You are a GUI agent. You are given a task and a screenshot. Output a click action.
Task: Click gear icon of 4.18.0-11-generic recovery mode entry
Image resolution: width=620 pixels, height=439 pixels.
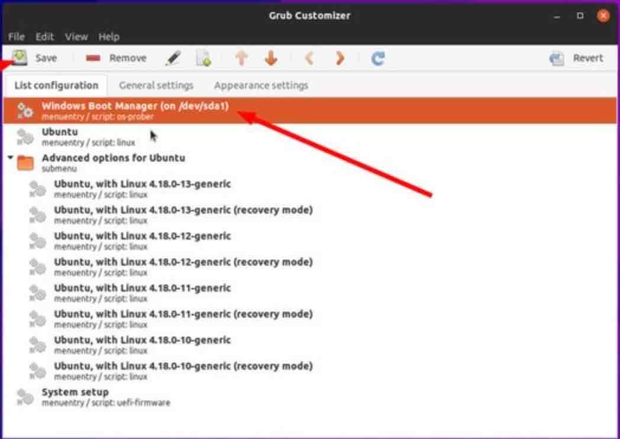[x=37, y=319]
